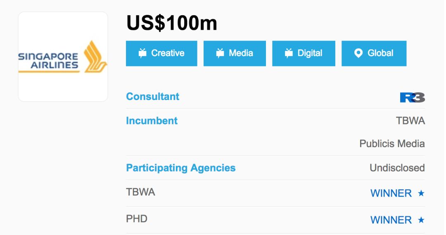The image size is (446, 235).
Task: Click the TV icon on Digital button
Action: [x=289, y=53]
